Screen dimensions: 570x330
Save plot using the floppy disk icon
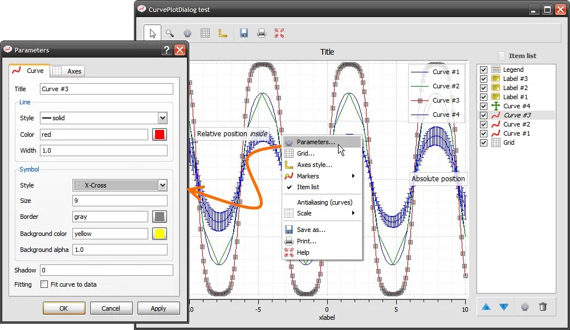click(244, 34)
